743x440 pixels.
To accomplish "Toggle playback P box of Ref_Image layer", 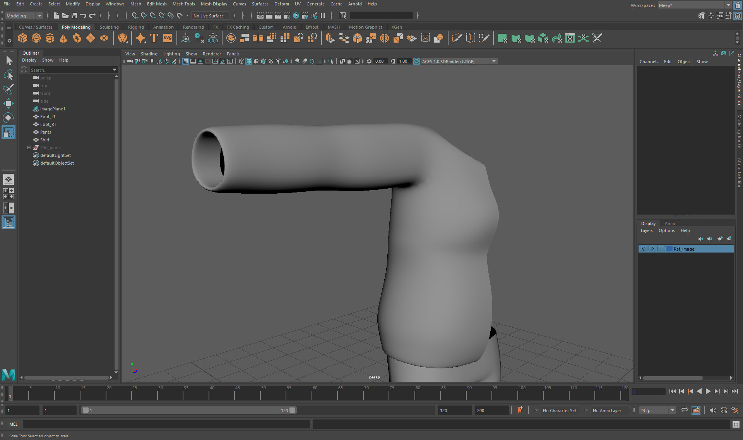I will [652, 249].
